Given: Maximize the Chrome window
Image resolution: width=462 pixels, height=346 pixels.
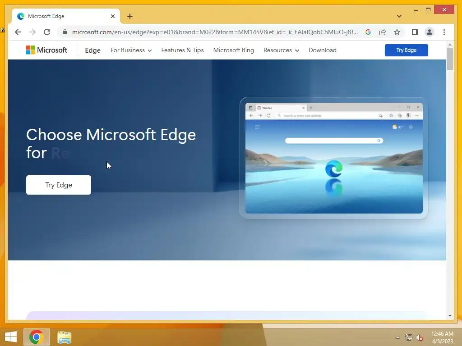Looking at the screenshot, I should click(428, 10).
